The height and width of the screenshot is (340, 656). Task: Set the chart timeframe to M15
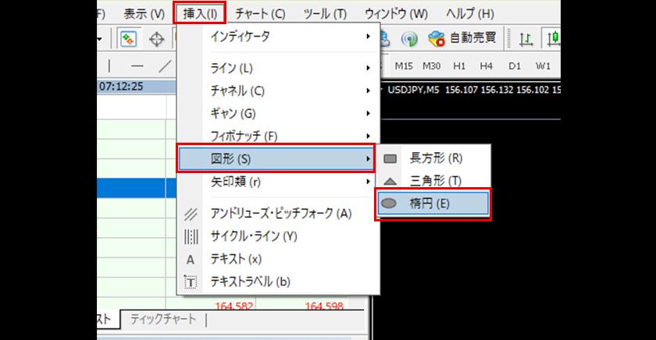tap(404, 66)
